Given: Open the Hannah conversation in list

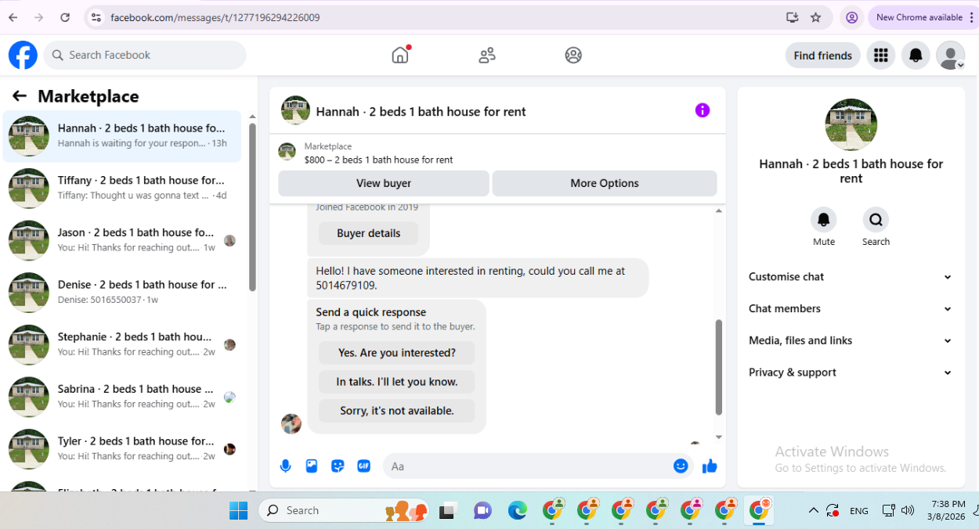Looking at the screenshot, I should click(122, 135).
